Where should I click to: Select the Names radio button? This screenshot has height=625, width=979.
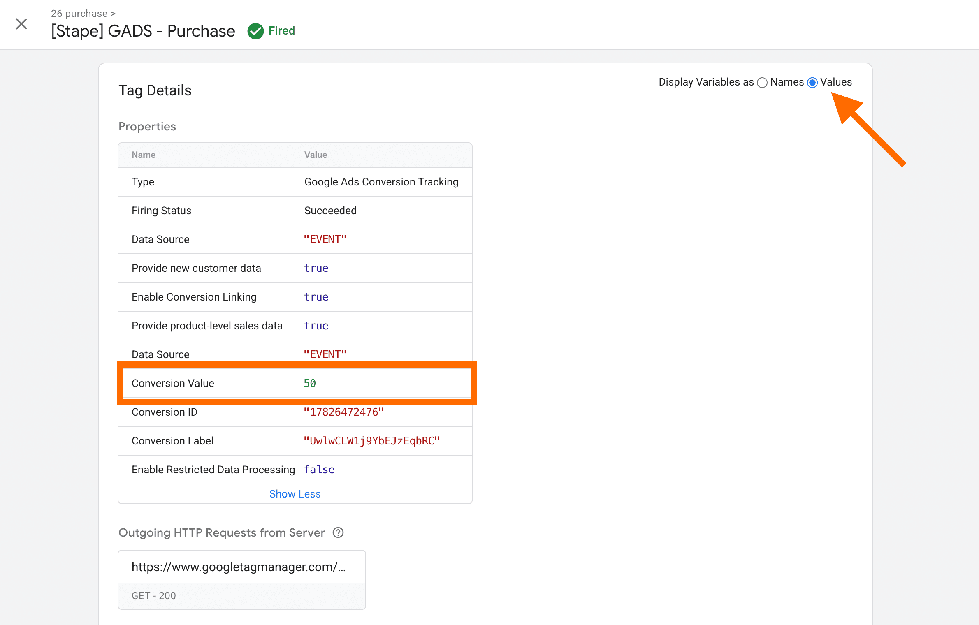[x=762, y=83]
